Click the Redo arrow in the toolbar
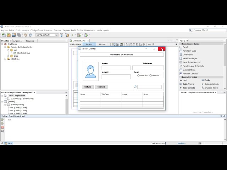 click(x=31, y=35)
